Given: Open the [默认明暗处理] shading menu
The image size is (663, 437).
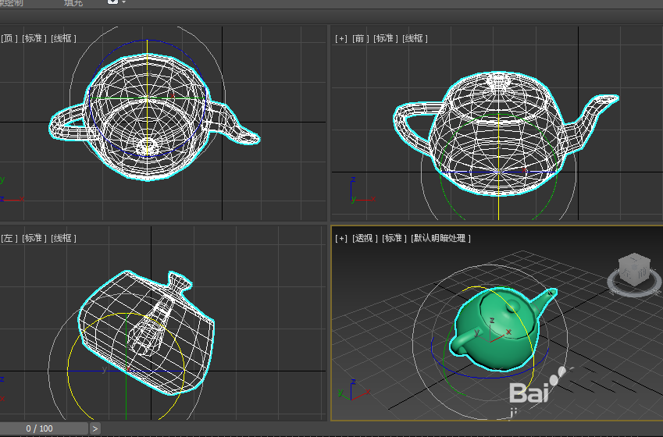Looking at the screenshot, I should pyautogui.click(x=440, y=238).
